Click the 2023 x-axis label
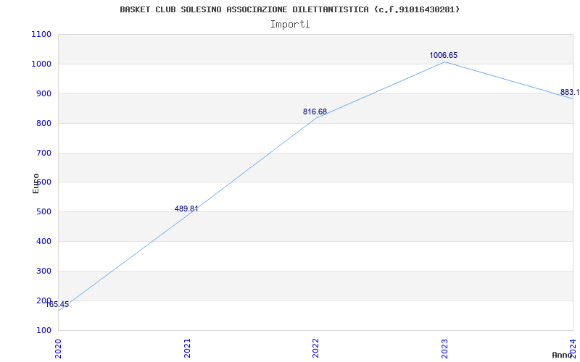Viewport: 580px width, 362px height. click(x=444, y=348)
